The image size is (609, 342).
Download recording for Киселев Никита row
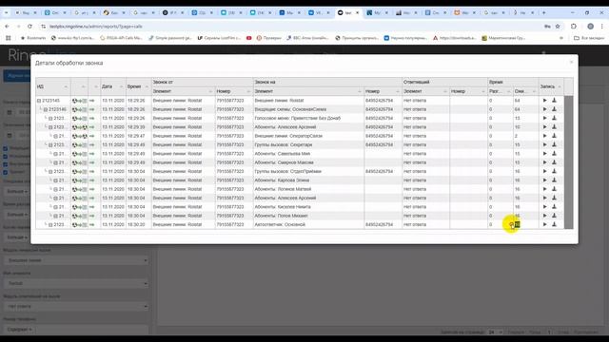click(x=554, y=207)
